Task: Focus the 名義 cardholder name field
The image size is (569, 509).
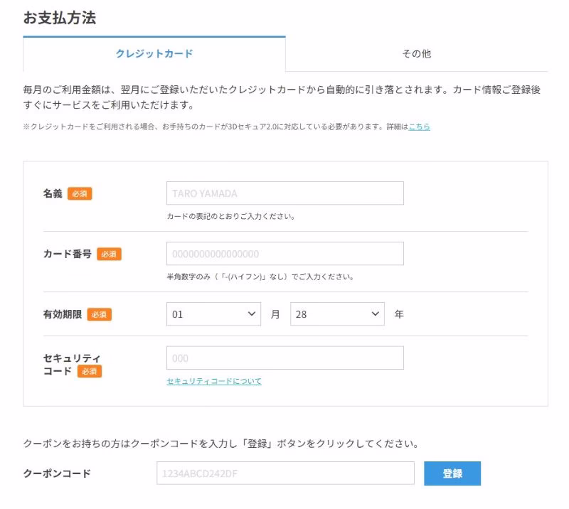Action: coord(284,193)
